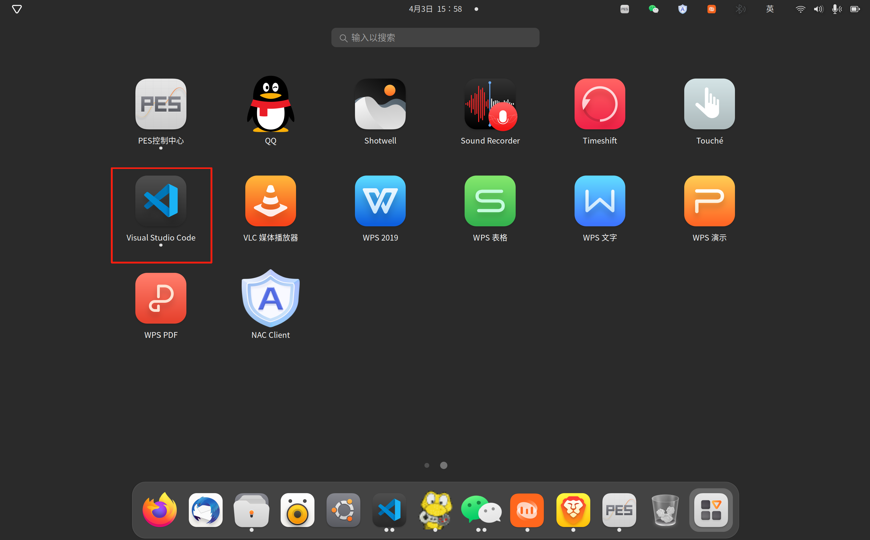Open VLC media player
870x540 pixels.
click(x=270, y=201)
